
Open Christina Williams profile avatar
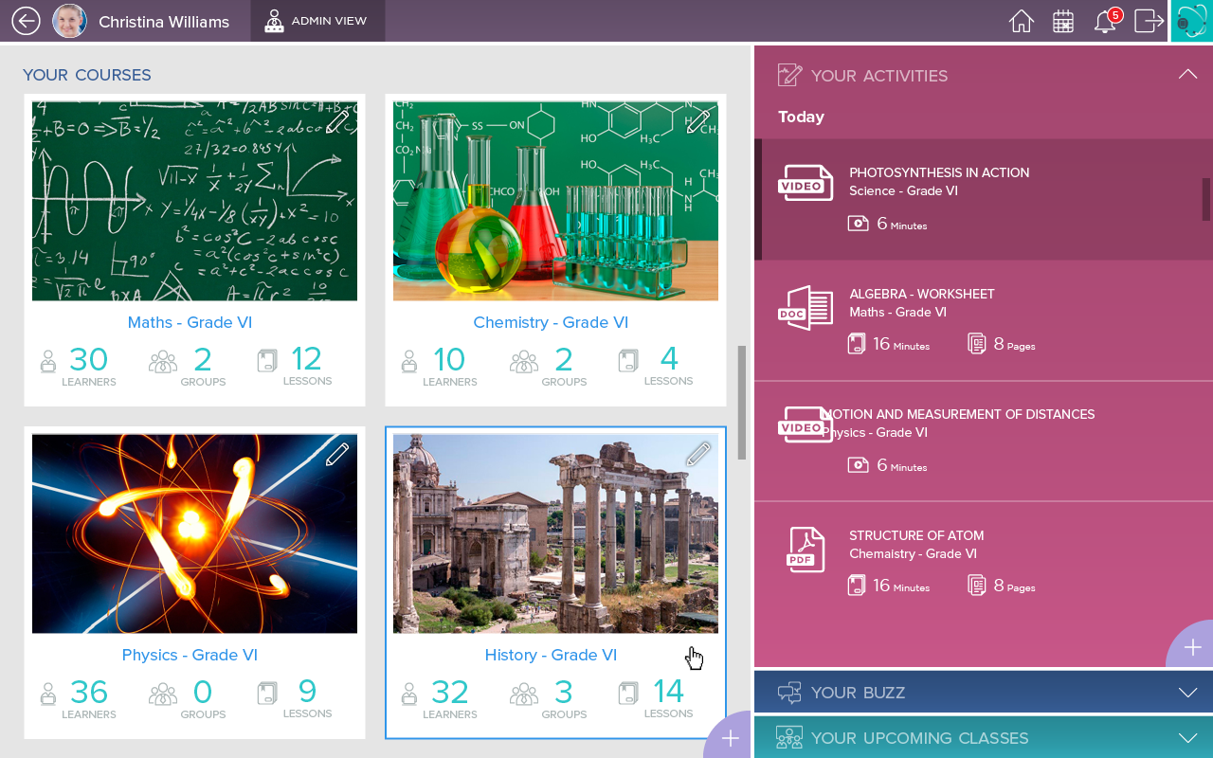(69, 21)
